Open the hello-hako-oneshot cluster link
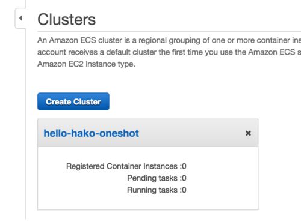Image resolution: width=301 pixels, height=222 pixels. tap(92, 133)
